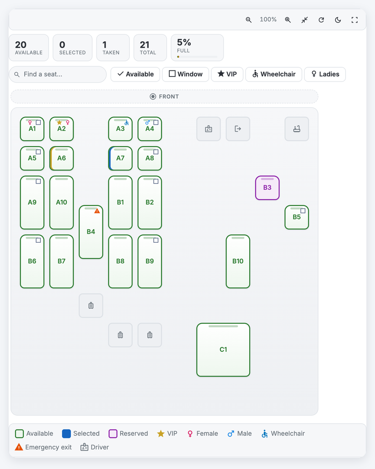Click the fit-to-view collapse arrows icon

pos(305,20)
